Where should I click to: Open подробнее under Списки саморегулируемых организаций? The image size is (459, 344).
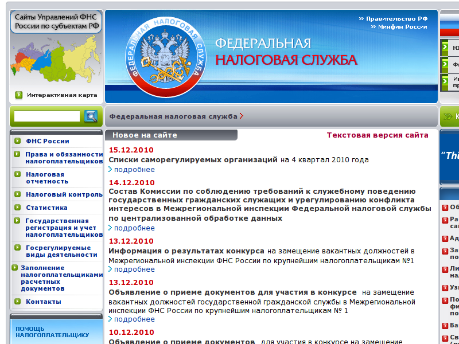134,170
